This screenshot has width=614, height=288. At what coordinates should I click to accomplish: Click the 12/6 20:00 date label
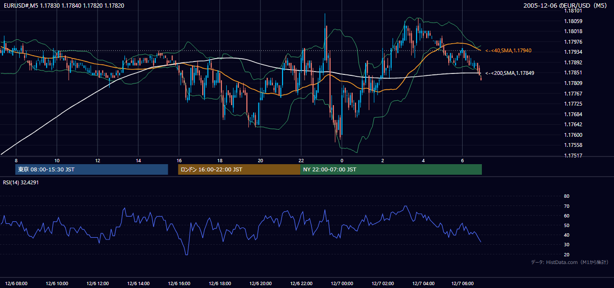[261, 284]
